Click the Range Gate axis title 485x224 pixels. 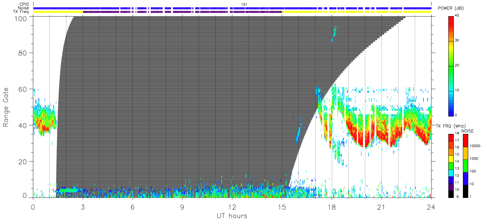[6, 107]
